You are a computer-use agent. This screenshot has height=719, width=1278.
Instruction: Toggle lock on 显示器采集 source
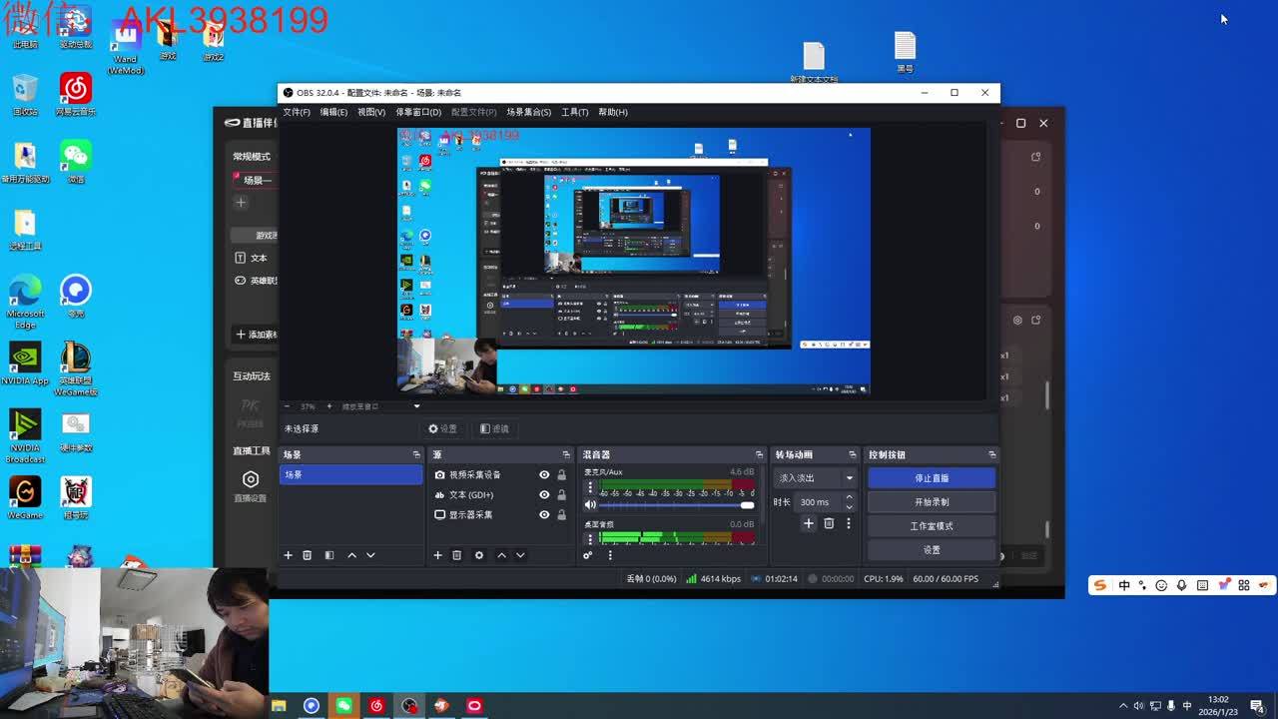[x=561, y=515]
